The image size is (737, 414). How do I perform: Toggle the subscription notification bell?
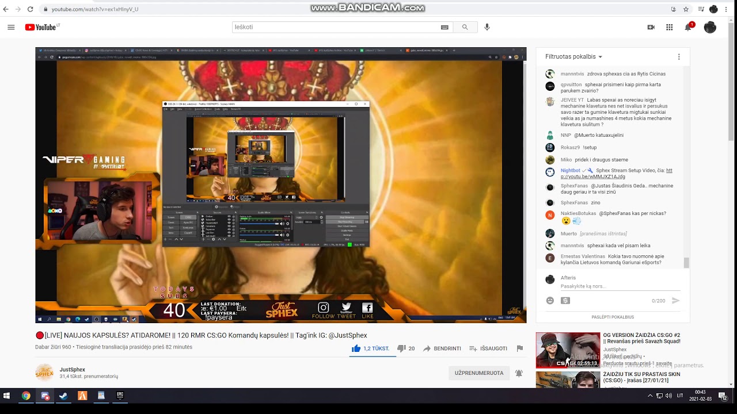(519, 373)
